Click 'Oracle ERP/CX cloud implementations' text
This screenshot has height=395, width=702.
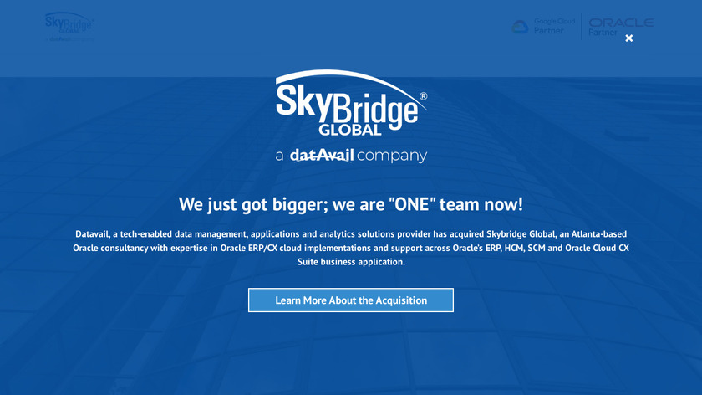[296, 248]
